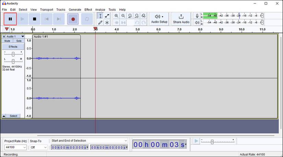Screen dimensions: 283x157
Task: Open the time display format arrow
Action: (x=186, y=144)
